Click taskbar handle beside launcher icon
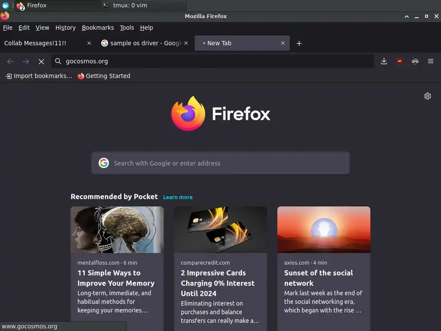The height and width of the screenshot is (331, 441). pyautogui.click(x=12, y=5)
